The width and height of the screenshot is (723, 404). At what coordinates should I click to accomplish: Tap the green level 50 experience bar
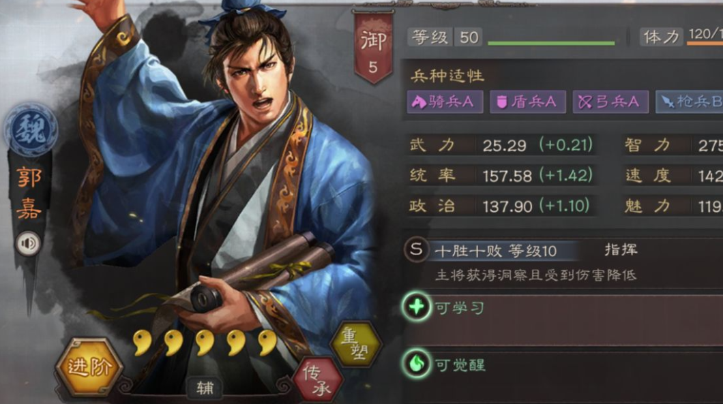pos(551,43)
